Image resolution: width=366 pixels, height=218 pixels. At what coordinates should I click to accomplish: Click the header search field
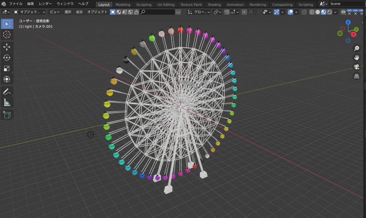[x=157, y=12]
